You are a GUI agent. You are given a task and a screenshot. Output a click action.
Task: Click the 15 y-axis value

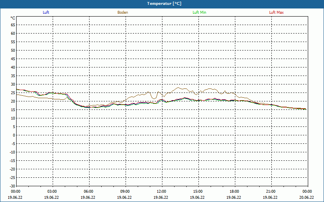point(13,110)
